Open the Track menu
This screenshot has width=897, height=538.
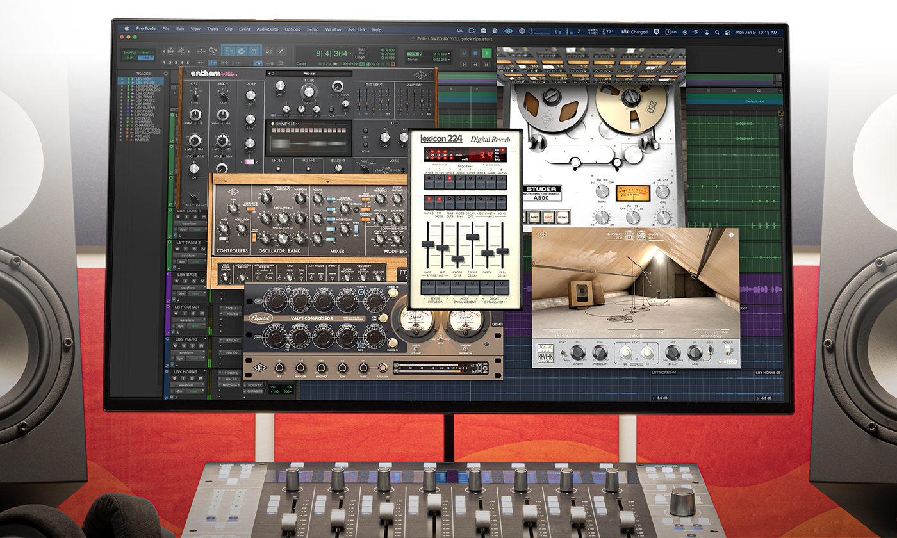click(x=212, y=29)
